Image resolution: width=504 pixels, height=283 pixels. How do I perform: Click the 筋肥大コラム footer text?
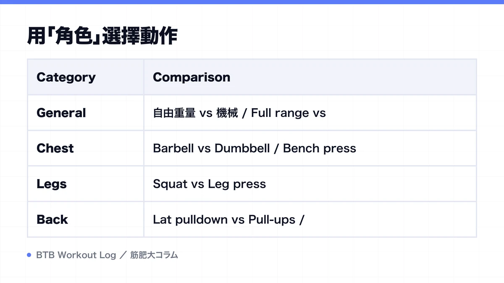click(154, 255)
